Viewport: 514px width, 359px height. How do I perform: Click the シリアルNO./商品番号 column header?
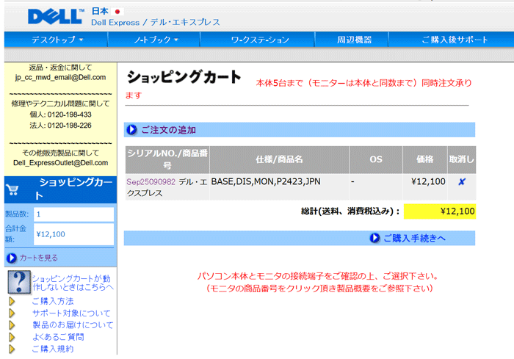point(167,159)
